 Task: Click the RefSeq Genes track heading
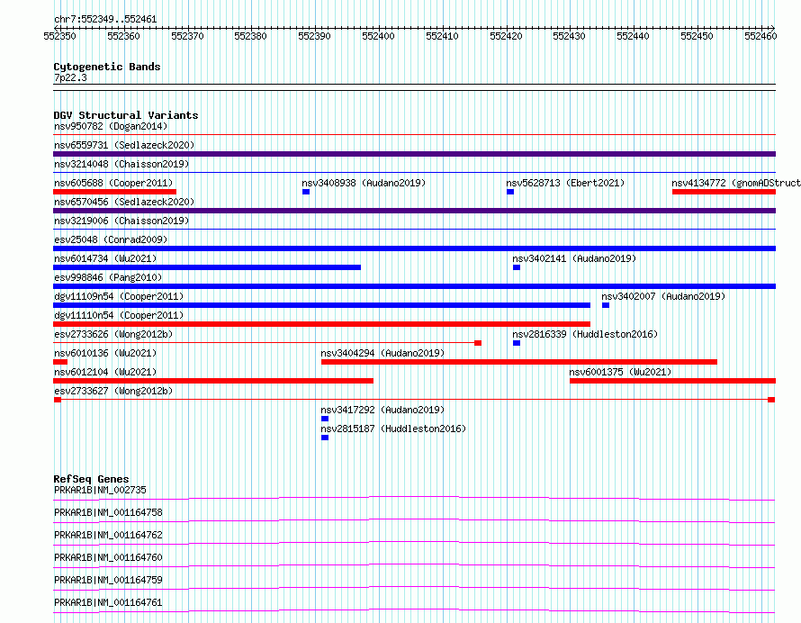pos(91,479)
